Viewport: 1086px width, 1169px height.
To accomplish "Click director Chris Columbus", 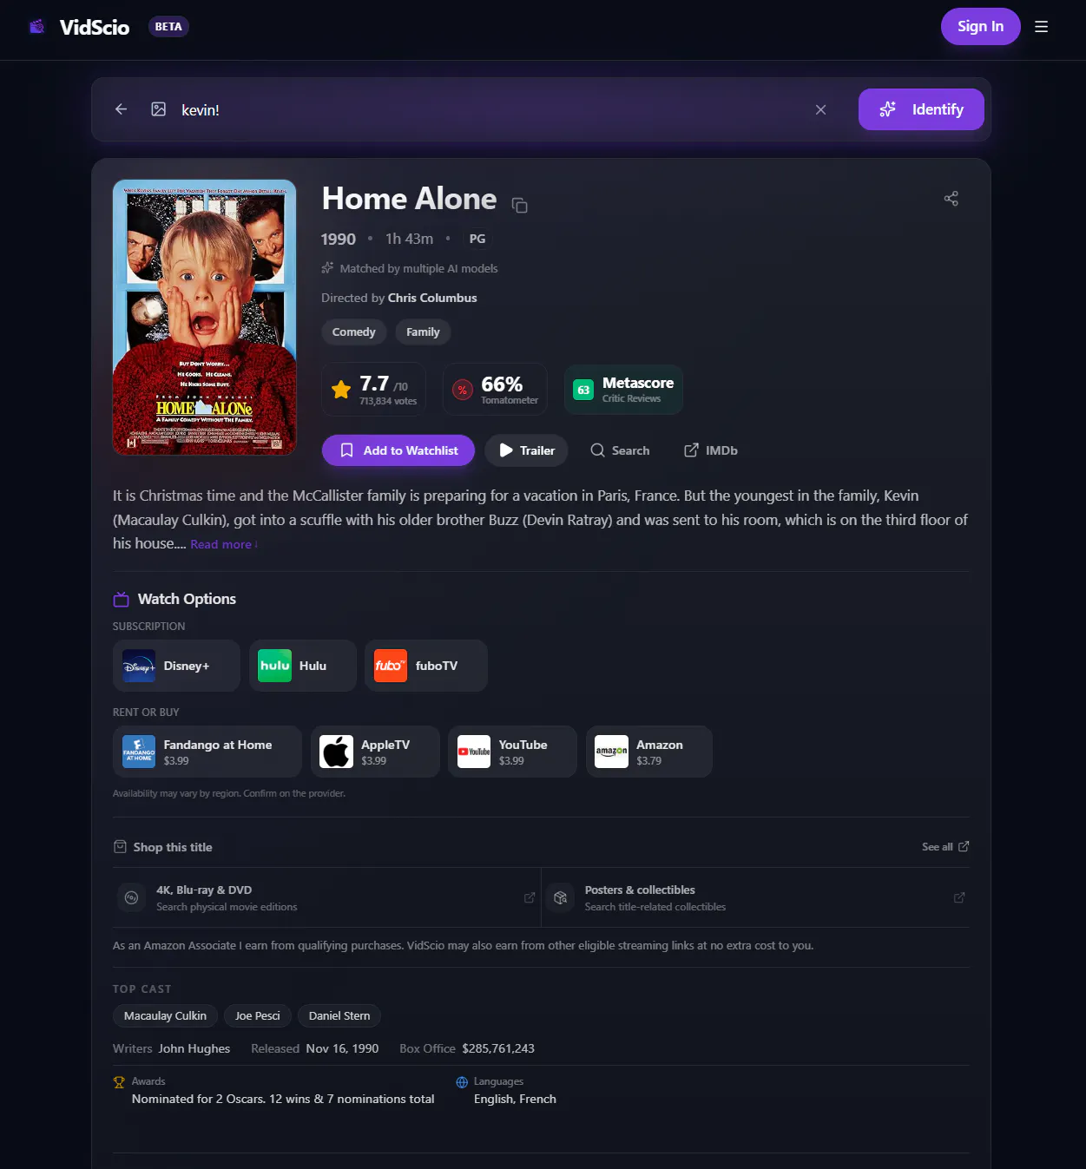I will (x=432, y=298).
